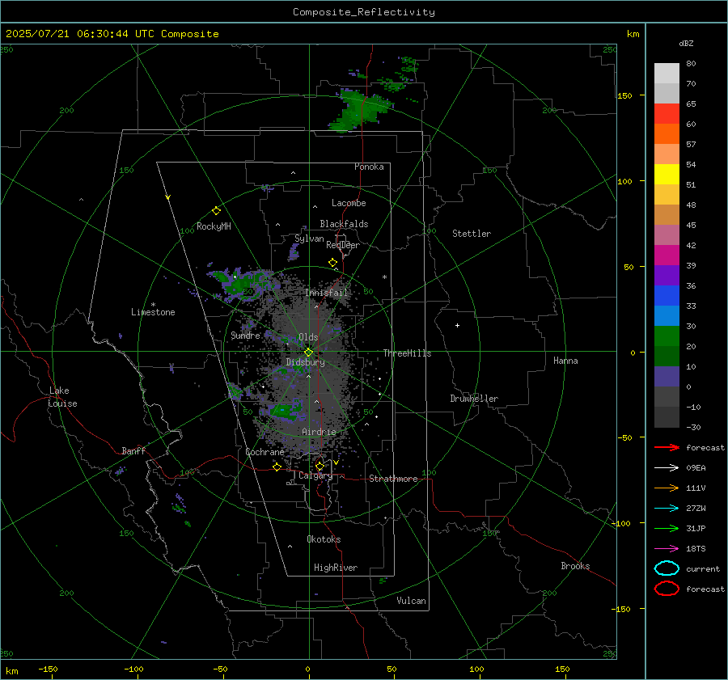Click the HighRiver label
Image resolution: width=728 pixels, height=680 pixels.
[x=336, y=568]
